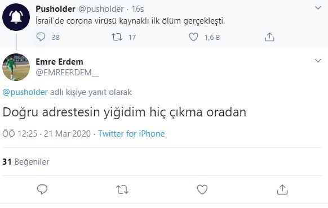Open the Pusholder display name link
The image size is (328, 208).
tap(55, 9)
